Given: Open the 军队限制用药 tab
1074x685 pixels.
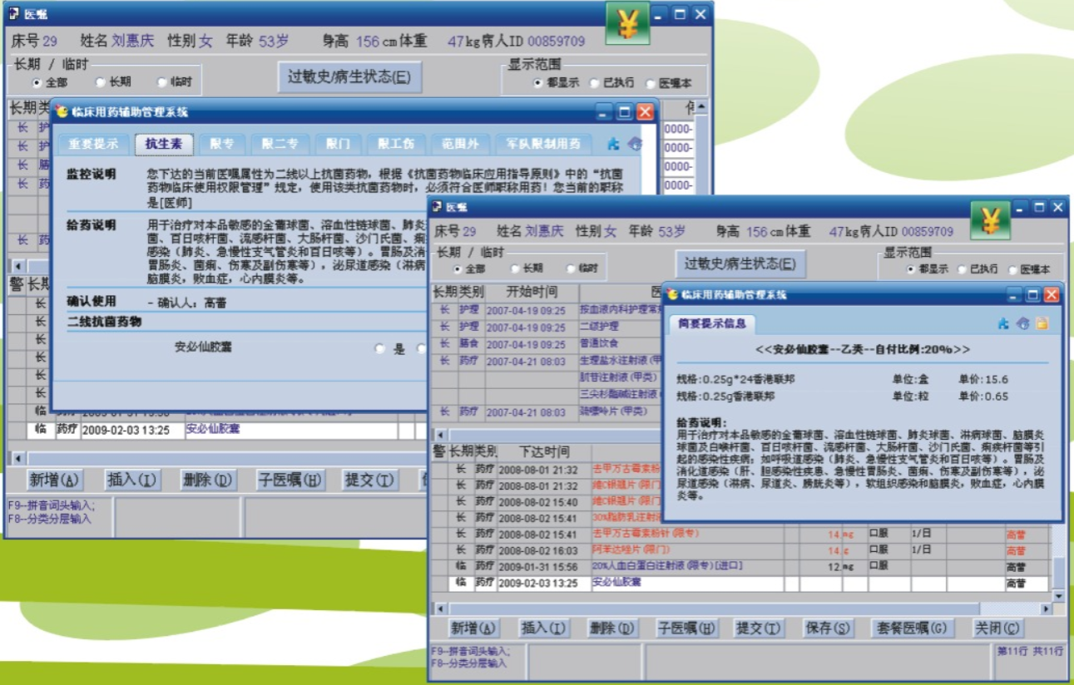Looking at the screenshot, I should coord(544,144).
